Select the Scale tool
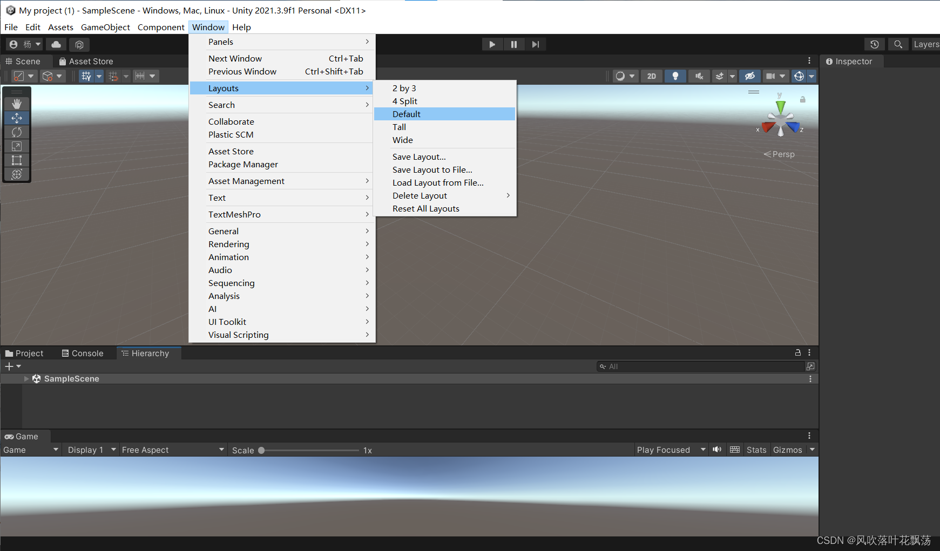 [x=17, y=146]
